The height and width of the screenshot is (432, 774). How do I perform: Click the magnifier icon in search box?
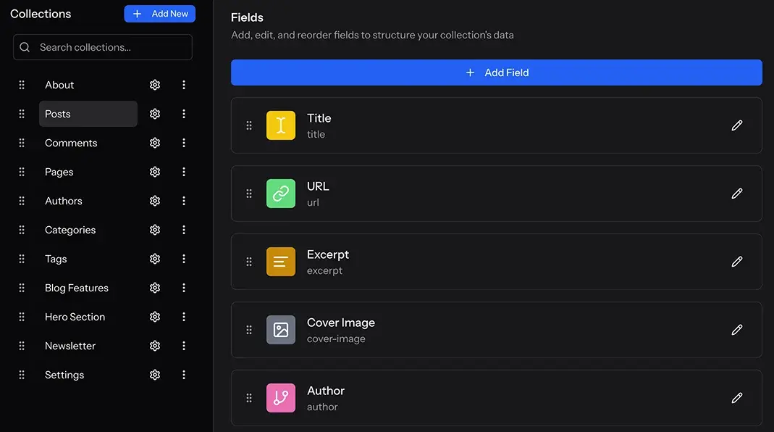25,47
